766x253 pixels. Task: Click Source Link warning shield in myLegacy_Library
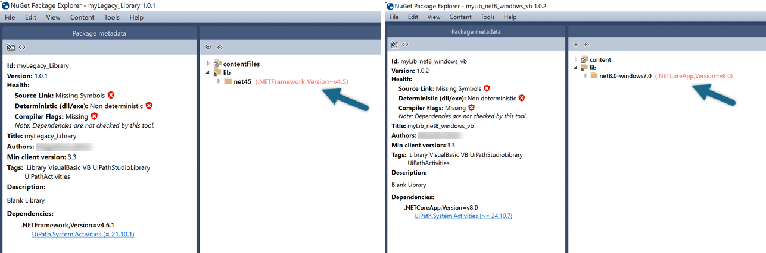[111, 95]
